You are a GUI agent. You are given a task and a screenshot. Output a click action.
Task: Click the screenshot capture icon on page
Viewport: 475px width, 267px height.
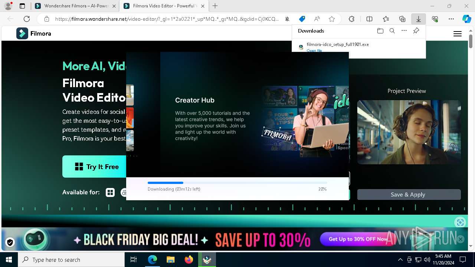(x=460, y=222)
